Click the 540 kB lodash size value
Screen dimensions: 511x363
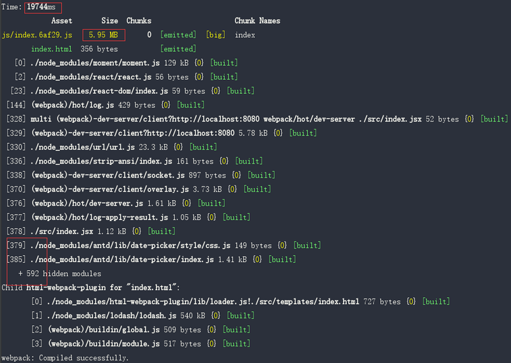coord(193,316)
